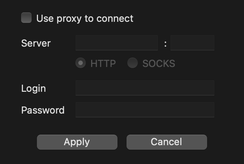Click the HTTP protocol label text
Screen dimensions: 244x164
pos(103,64)
